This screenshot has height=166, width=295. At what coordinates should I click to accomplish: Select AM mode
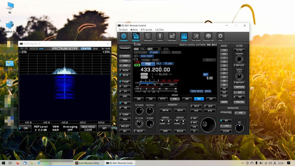187,99
